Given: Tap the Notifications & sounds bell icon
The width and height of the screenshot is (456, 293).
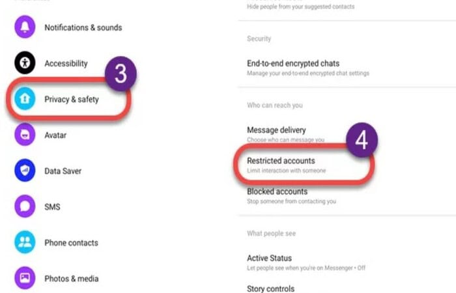Looking at the screenshot, I should [25, 27].
